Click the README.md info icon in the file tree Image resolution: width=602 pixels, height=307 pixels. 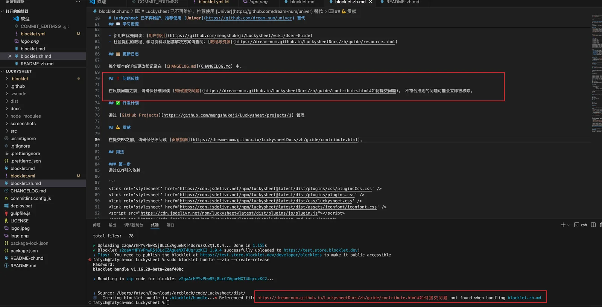coord(6,266)
